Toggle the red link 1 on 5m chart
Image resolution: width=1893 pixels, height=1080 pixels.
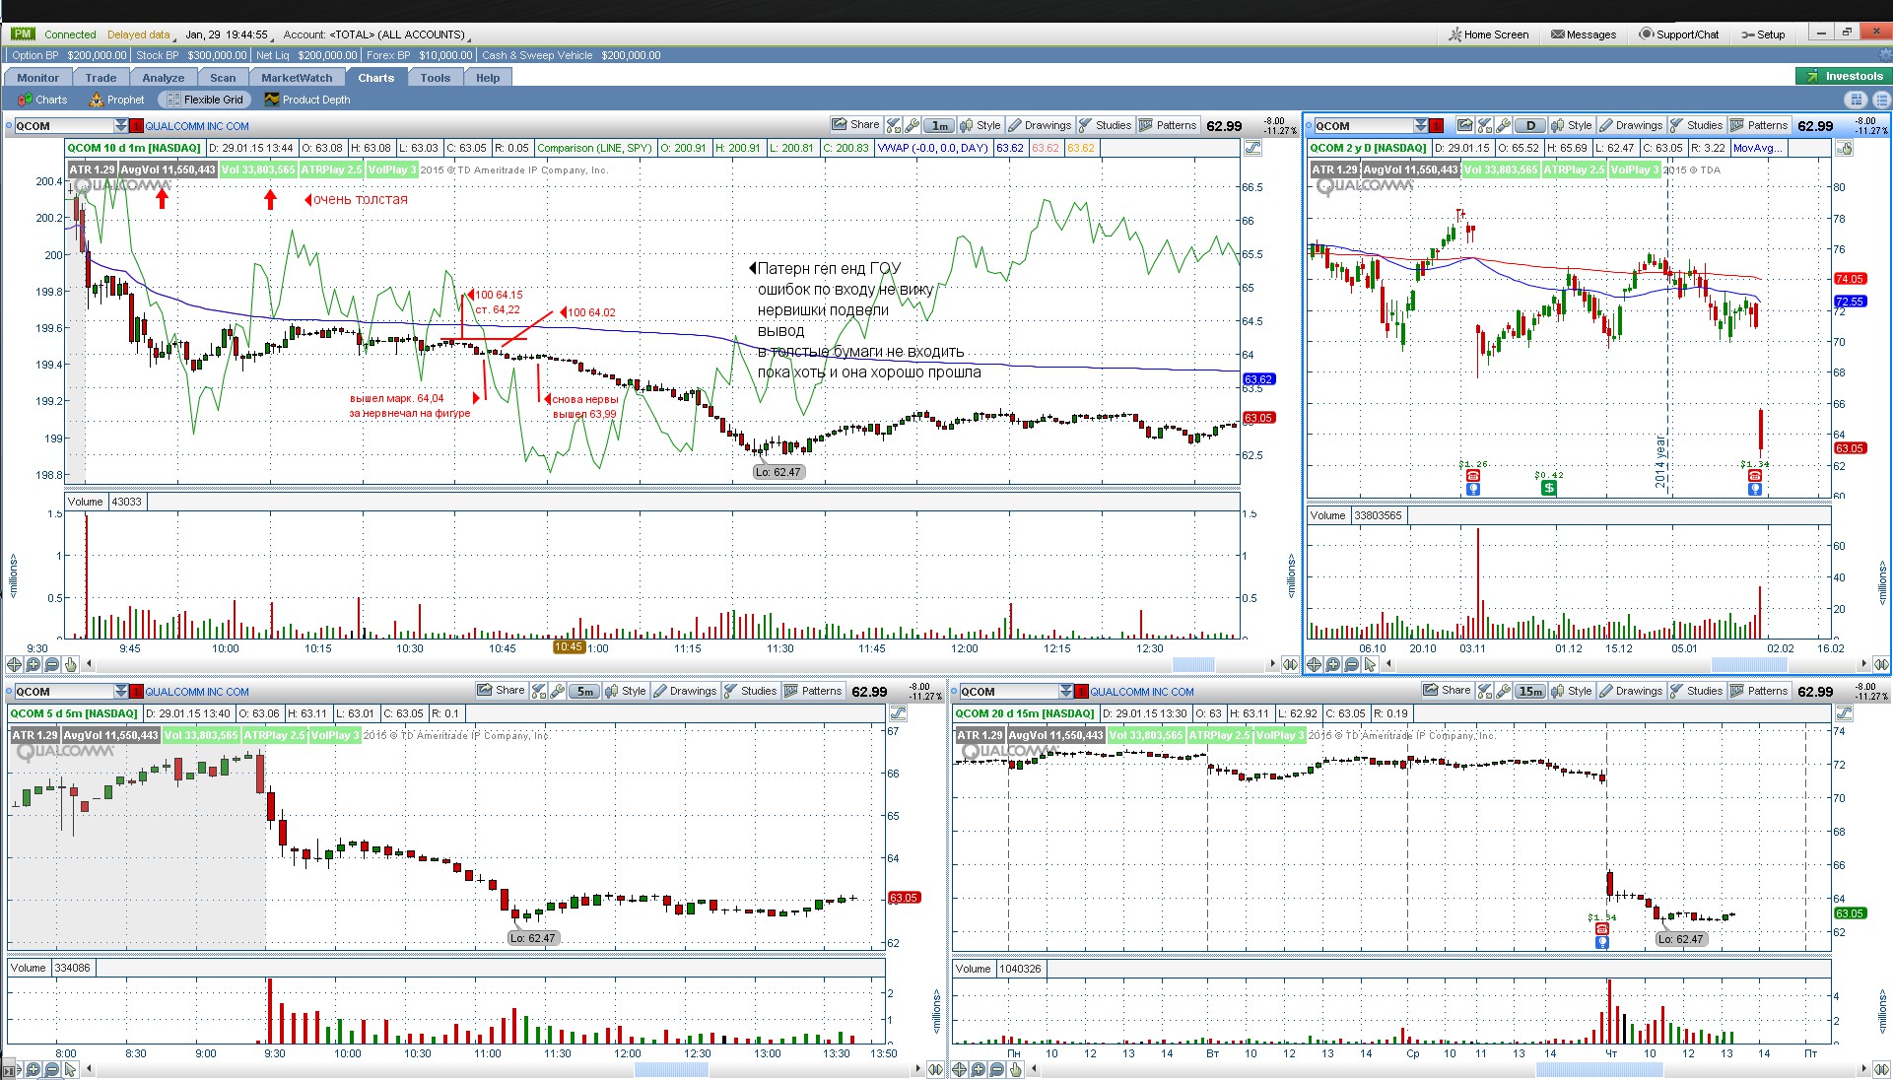click(x=137, y=691)
